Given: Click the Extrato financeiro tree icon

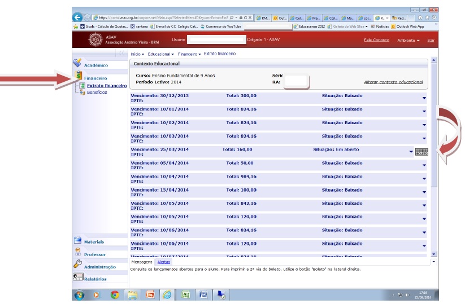Looking at the screenshot, I should (82, 86).
